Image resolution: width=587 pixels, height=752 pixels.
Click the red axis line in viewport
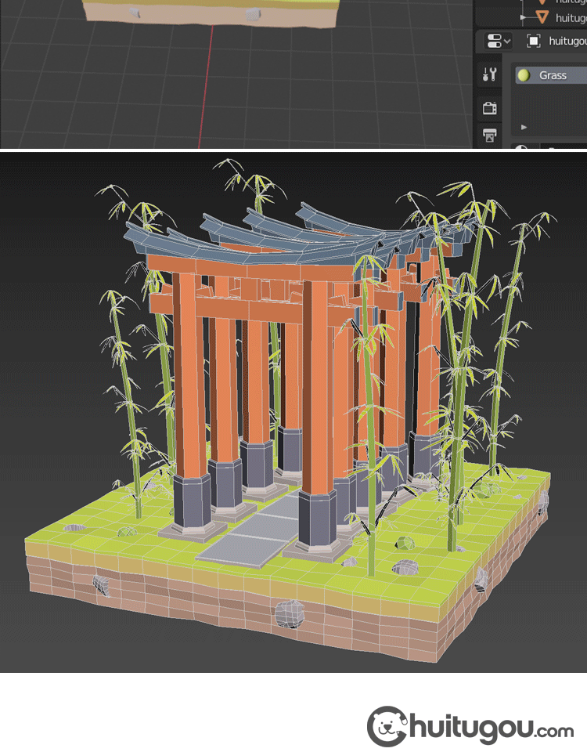tap(205, 86)
